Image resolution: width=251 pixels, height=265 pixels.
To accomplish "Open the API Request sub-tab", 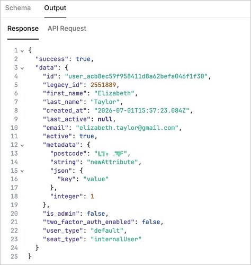I will point(67,29).
